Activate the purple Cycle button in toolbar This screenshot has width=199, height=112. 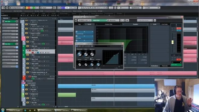point(63,8)
